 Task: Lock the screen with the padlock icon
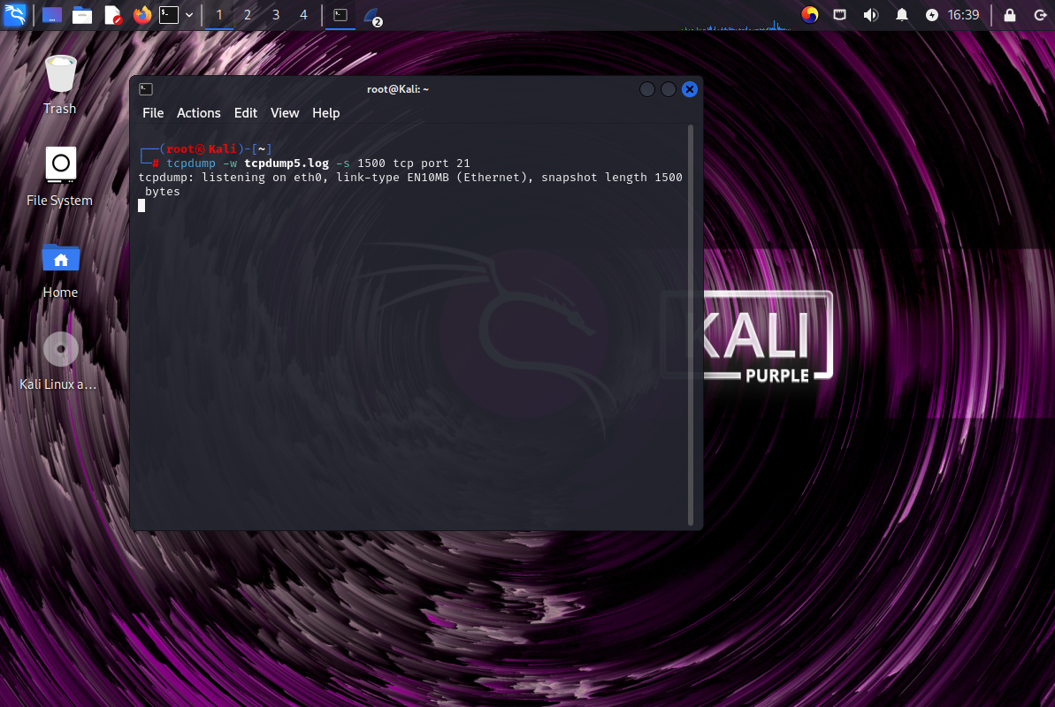coord(1010,15)
